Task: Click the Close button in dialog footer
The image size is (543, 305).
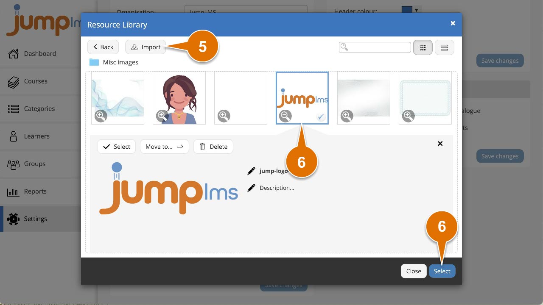Action: [x=414, y=271]
